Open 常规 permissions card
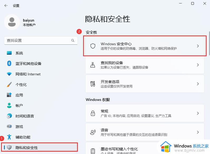Viewport: 210px width, 154px height. [145, 113]
